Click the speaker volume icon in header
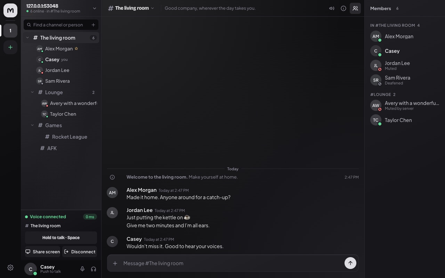Image resolution: width=445 pixels, height=278 pixels. coord(332,8)
